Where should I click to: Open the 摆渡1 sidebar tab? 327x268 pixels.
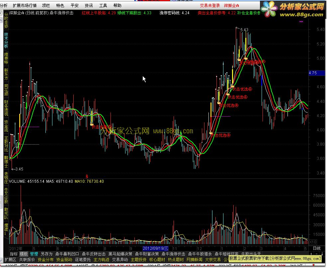point(6,230)
